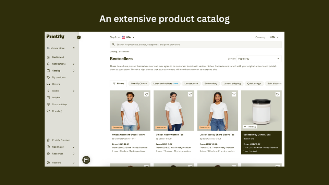Open the chat support bubble icon
The width and height of the screenshot is (329, 185).
(x=86, y=160)
